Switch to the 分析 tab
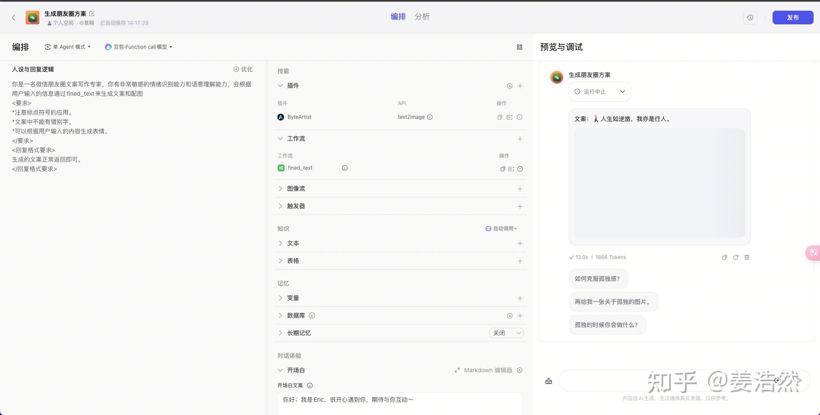820x415 pixels. [422, 17]
